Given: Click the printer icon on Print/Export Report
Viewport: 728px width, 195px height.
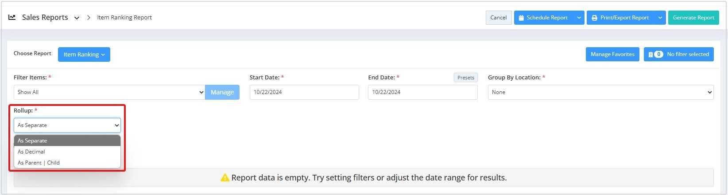Looking at the screenshot, I should [594, 18].
